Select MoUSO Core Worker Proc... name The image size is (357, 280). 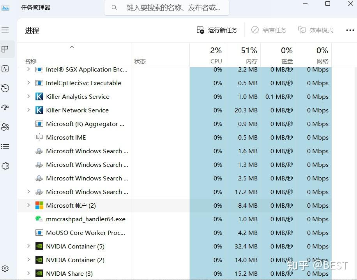(86, 233)
